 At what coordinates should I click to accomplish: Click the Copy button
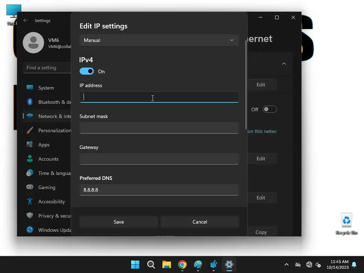pos(261,232)
